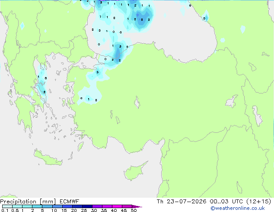Click the 15–20 mm blue legend swatch
274x212 pixels.
67,206
